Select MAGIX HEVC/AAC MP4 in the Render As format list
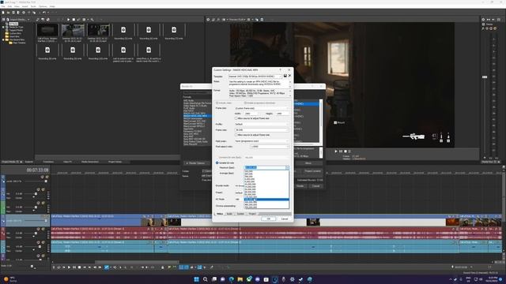Screen dimensions: 506x284 197,116
